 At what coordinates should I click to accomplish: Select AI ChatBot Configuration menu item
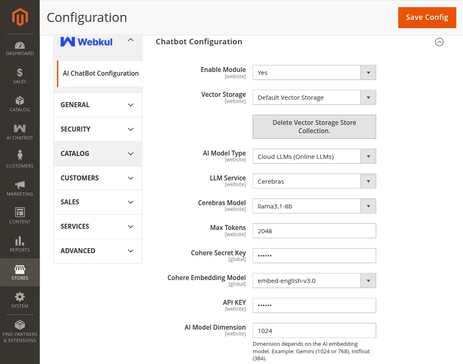100,74
